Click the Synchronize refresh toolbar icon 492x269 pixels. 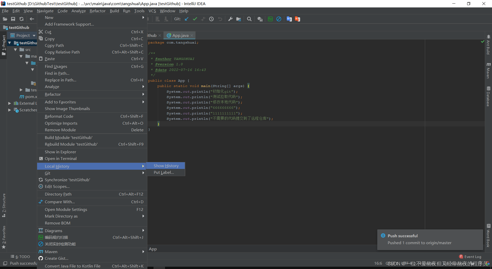point(22,19)
